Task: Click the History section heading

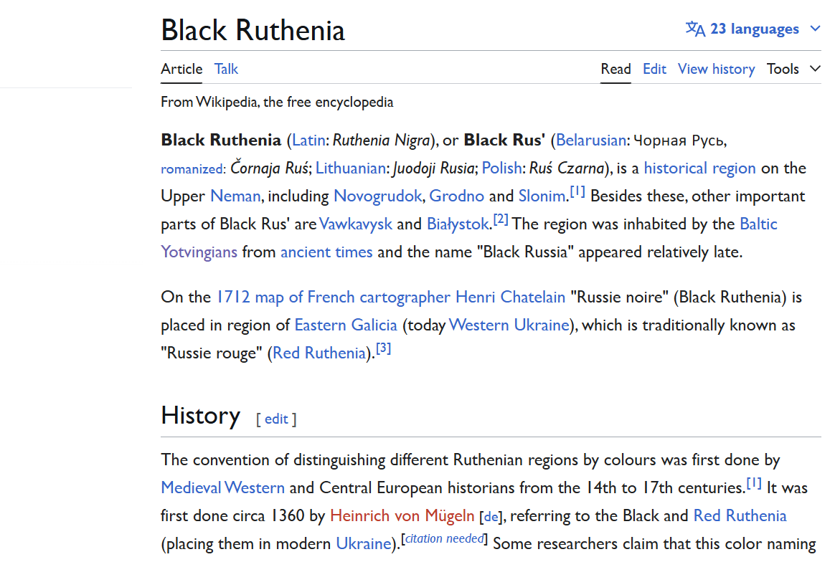Action: click(200, 416)
